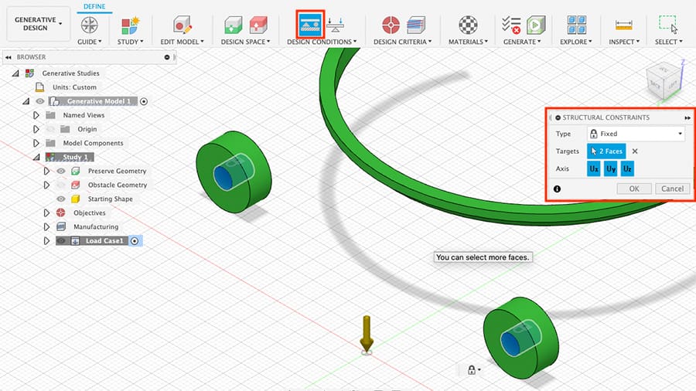Image resolution: width=696 pixels, height=391 pixels.
Task: Click the ViewCube in the viewport corner
Action: (664, 82)
